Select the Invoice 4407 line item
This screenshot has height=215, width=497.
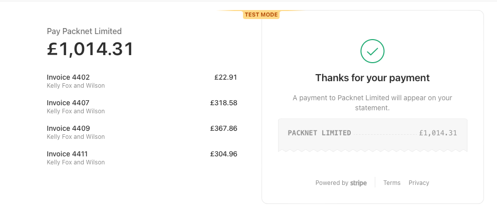142,107
